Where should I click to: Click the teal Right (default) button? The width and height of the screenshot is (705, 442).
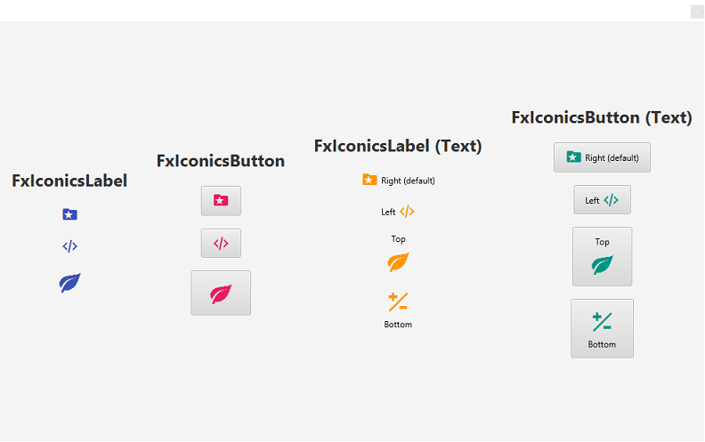pyautogui.click(x=602, y=157)
